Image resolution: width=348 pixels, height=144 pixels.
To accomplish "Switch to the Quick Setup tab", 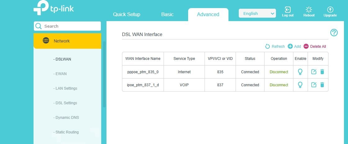I will point(127,14).
